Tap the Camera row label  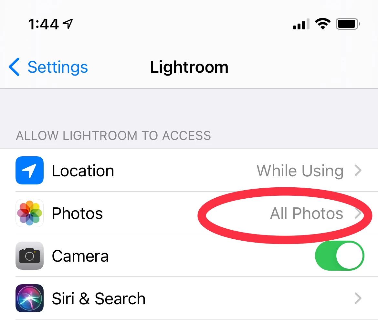80,256
